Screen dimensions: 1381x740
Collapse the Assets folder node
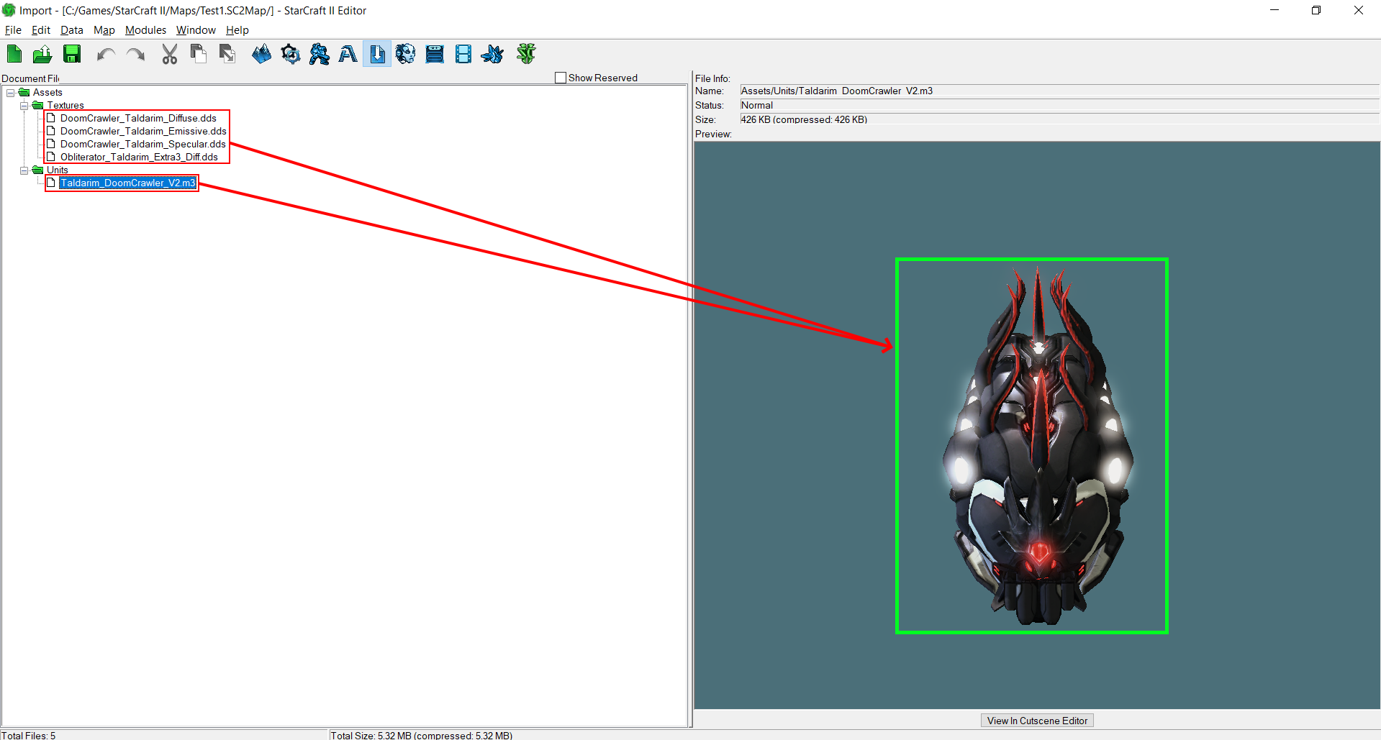11,93
